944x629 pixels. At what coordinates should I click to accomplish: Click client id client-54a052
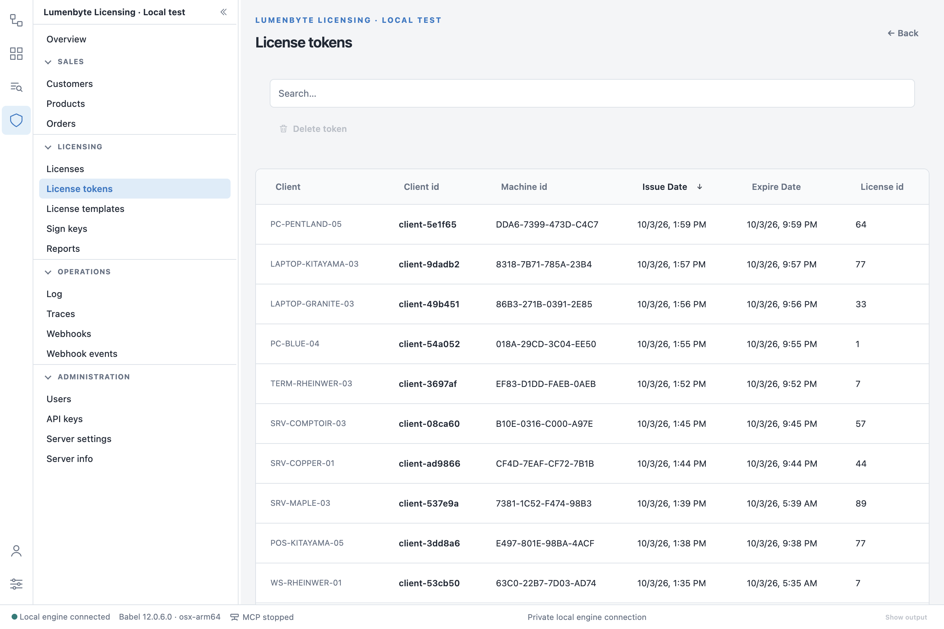click(x=429, y=344)
